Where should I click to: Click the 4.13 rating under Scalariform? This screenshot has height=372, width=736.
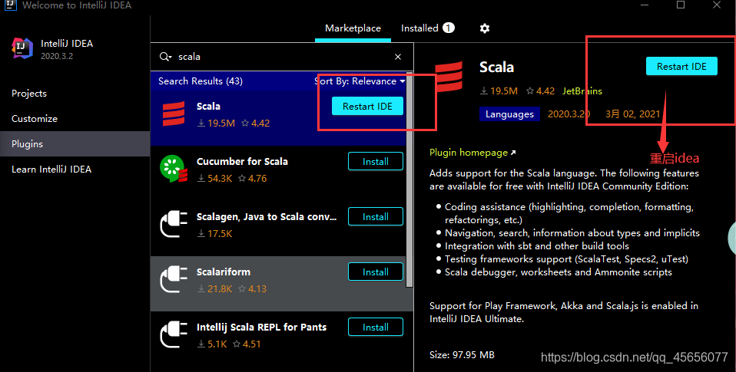tap(253, 288)
